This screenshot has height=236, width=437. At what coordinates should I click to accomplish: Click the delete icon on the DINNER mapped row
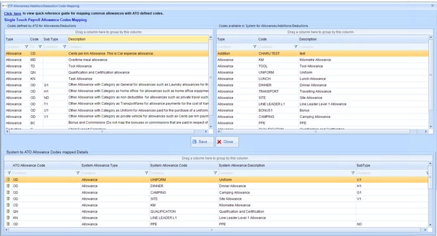tap(8, 186)
